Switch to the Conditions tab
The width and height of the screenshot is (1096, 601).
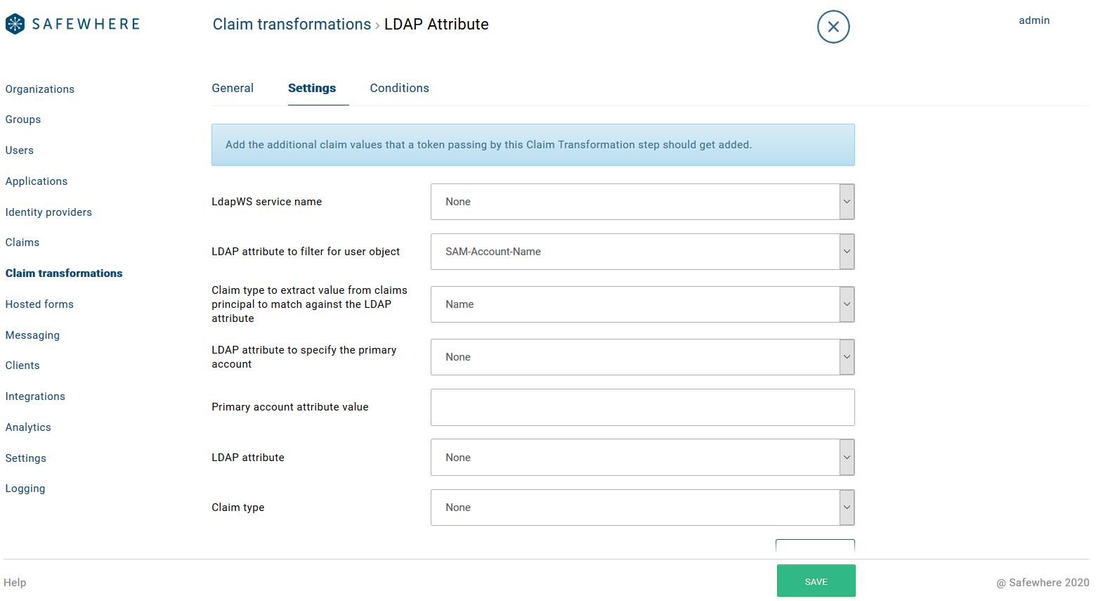pos(400,88)
